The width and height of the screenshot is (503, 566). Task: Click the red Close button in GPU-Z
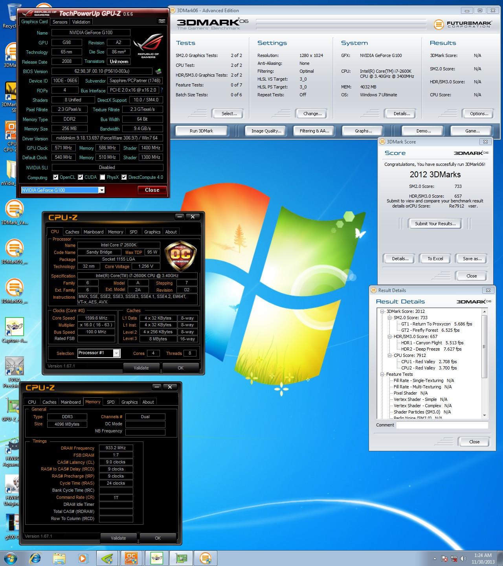click(152, 190)
